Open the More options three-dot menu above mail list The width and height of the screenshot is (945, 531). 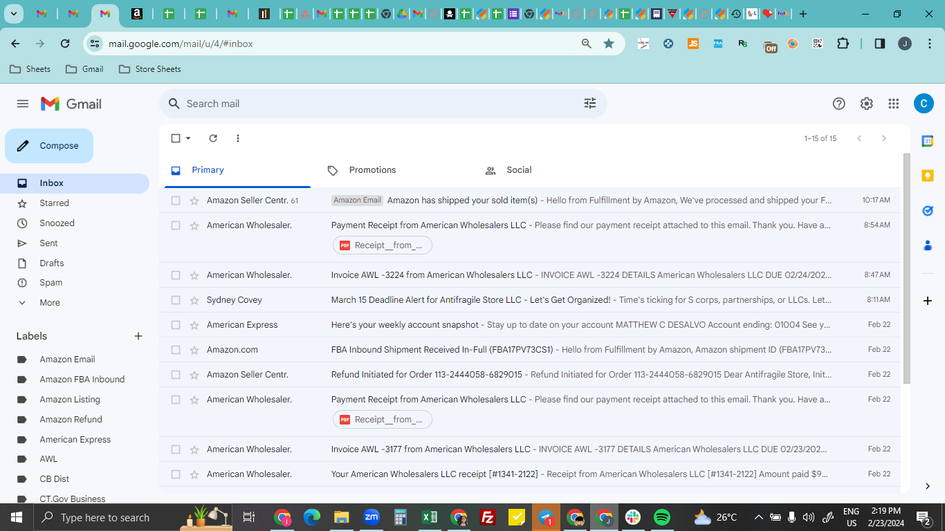pos(238,138)
